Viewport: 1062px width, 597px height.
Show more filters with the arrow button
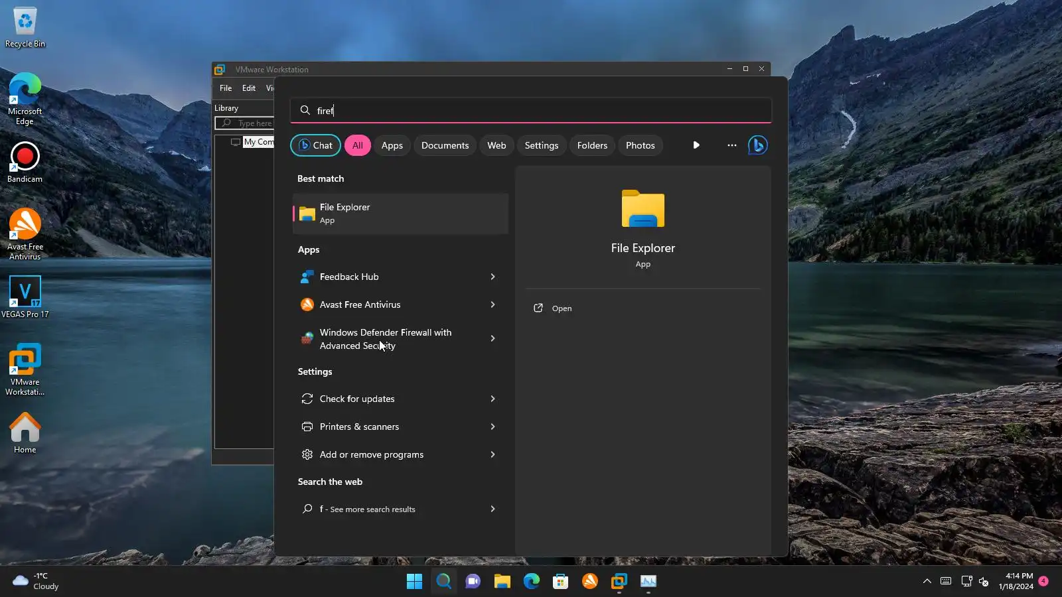[x=696, y=145]
